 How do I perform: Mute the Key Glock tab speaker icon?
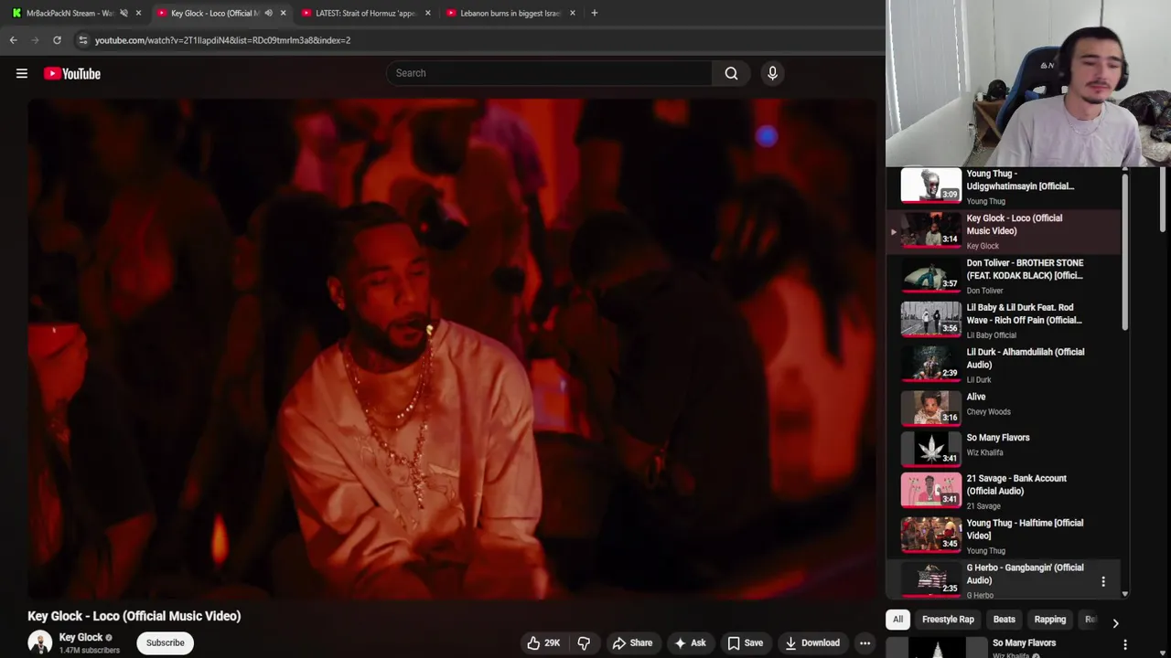click(268, 13)
